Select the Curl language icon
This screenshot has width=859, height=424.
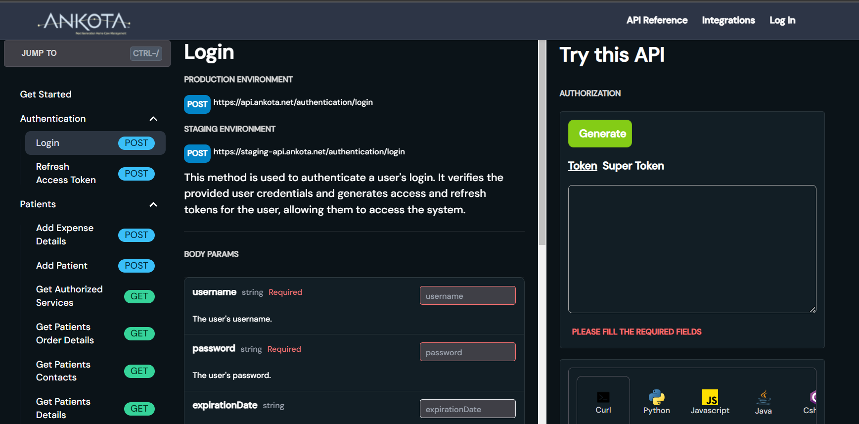[x=603, y=402]
